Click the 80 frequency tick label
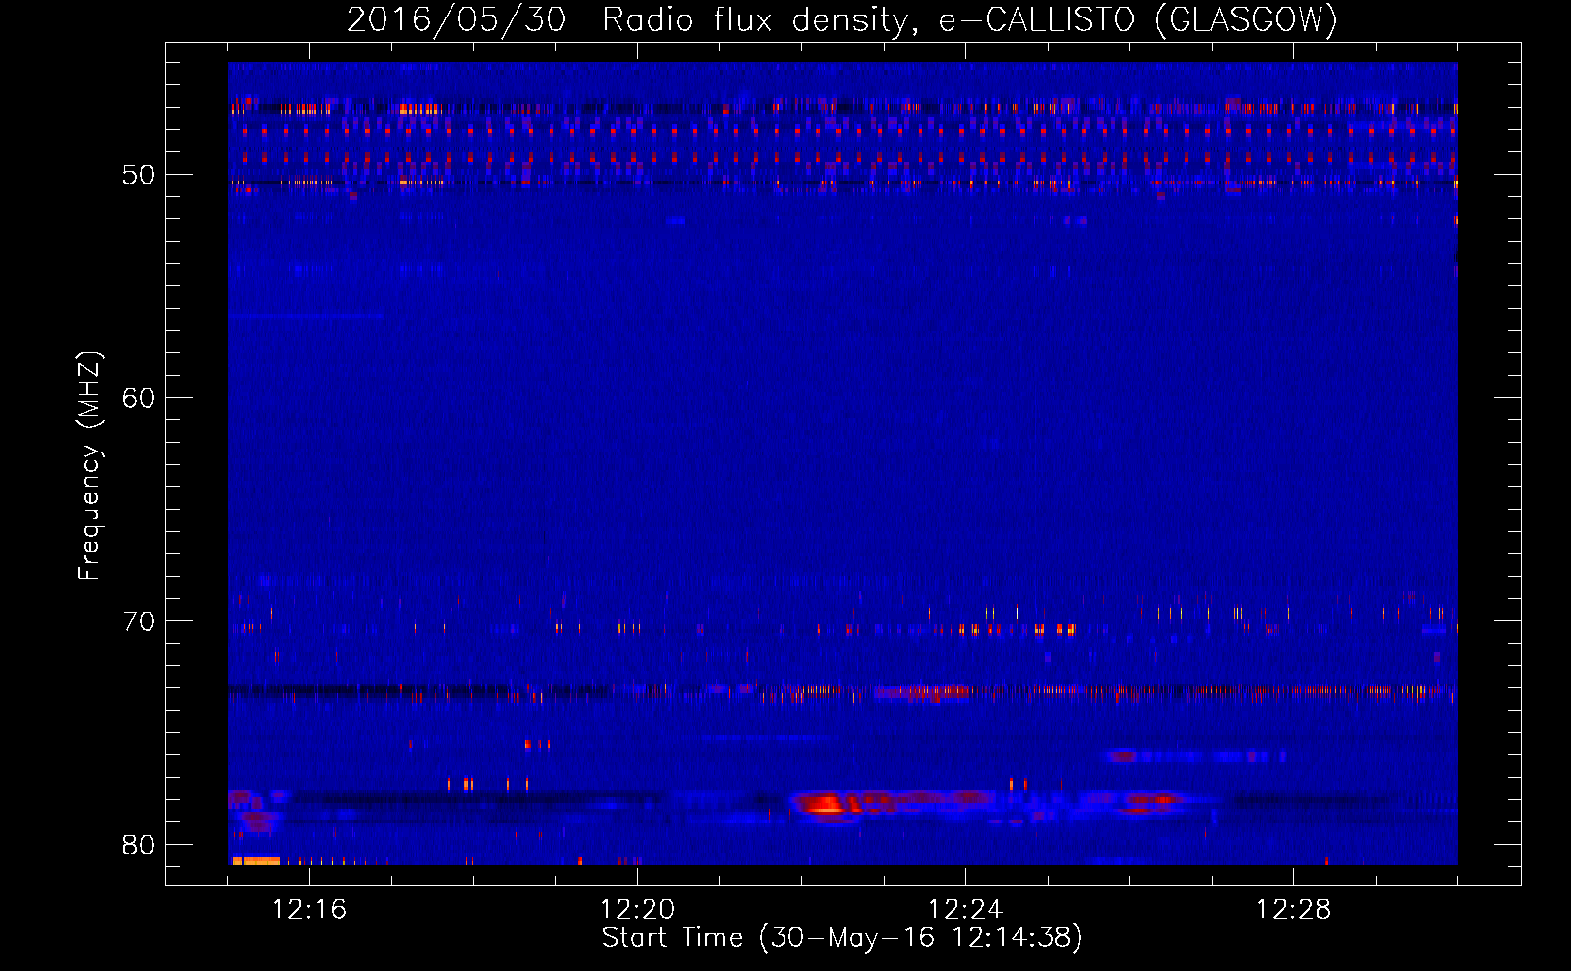 pyautogui.click(x=139, y=845)
